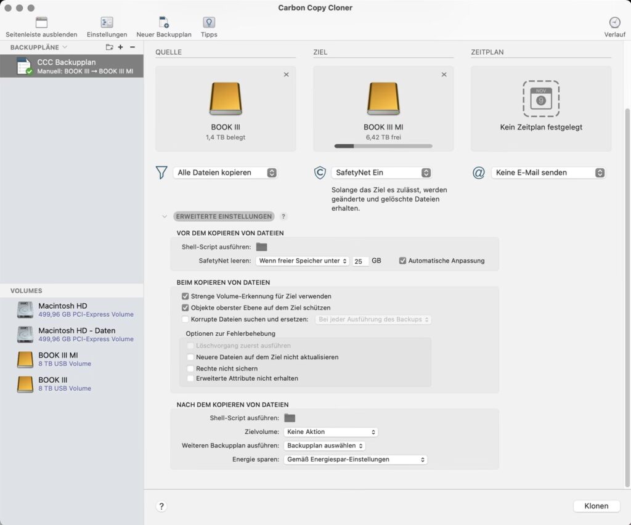Select CCC Backupplan in the sidebar
The width and height of the screenshot is (631, 525).
(x=71, y=67)
